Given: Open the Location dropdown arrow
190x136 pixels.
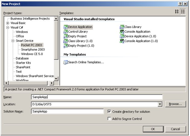Looking at the screenshot, I should click(x=160, y=104).
